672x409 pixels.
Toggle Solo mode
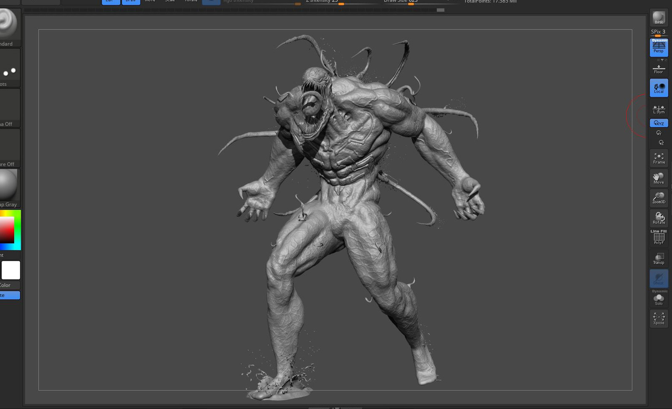click(x=659, y=298)
